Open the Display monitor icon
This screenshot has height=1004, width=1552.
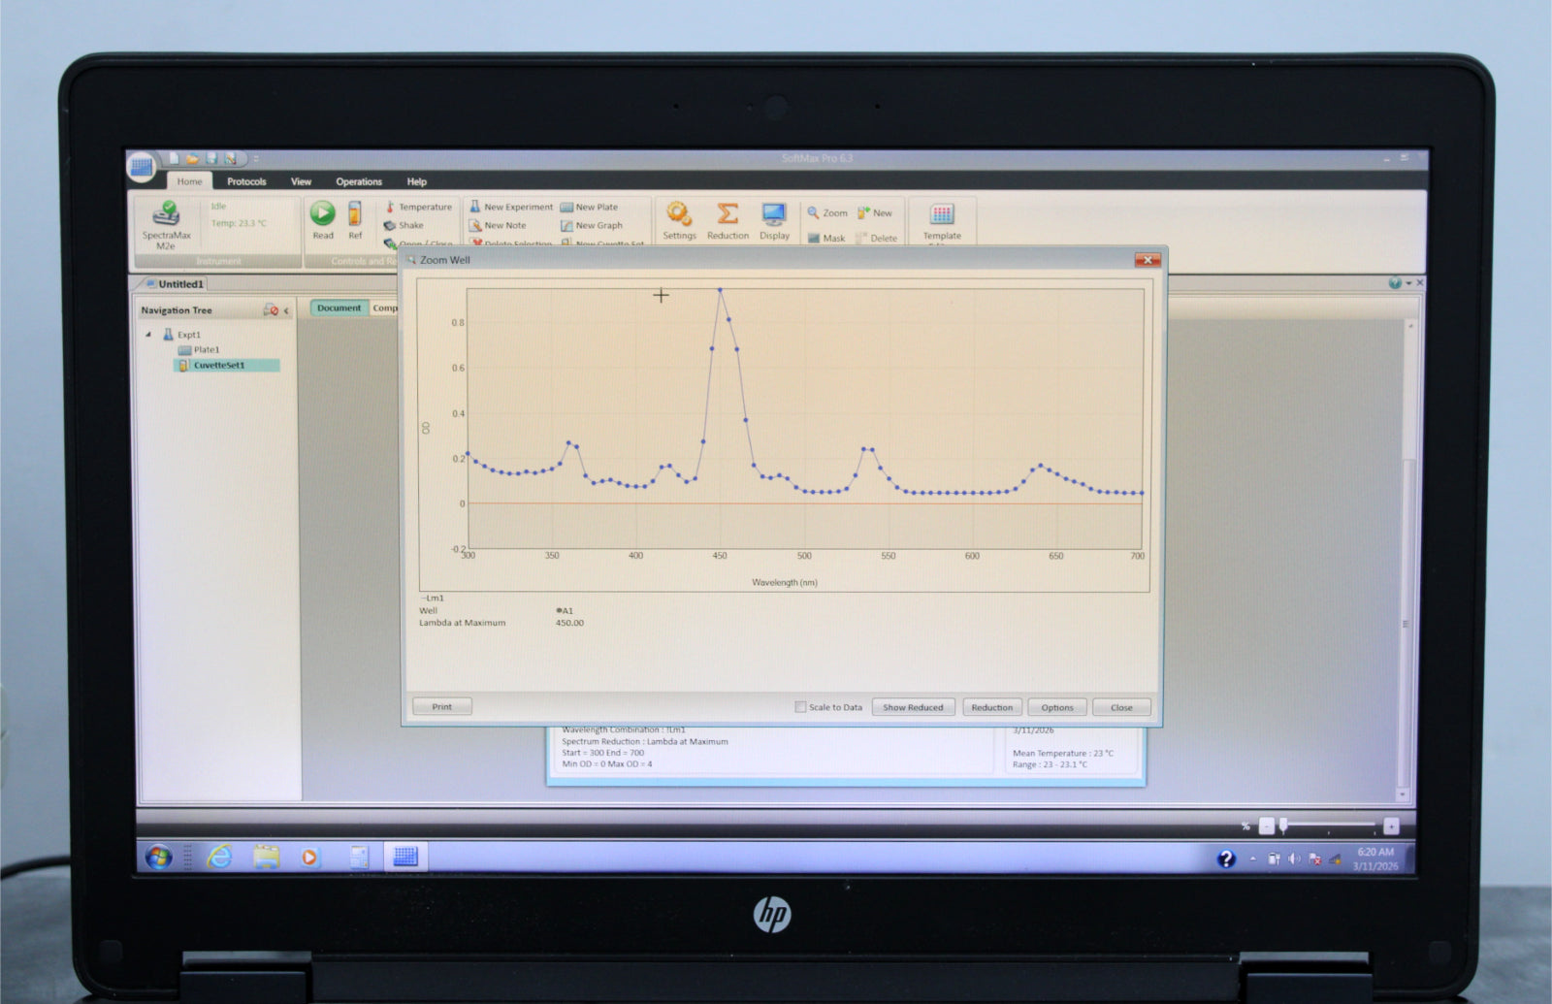click(x=774, y=214)
